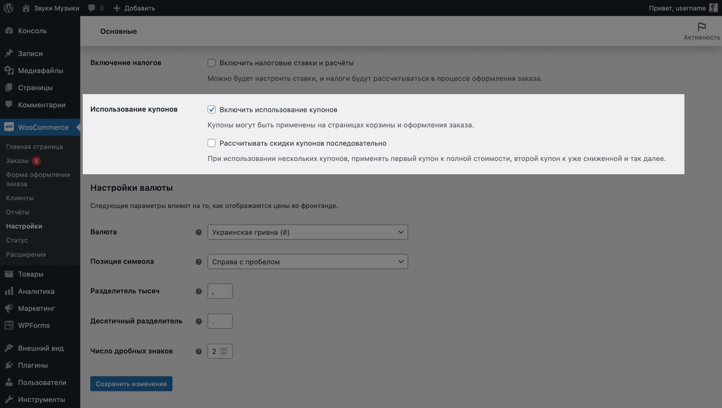Click help icon next to Число дробных знаков
722x408 pixels.
(199, 351)
